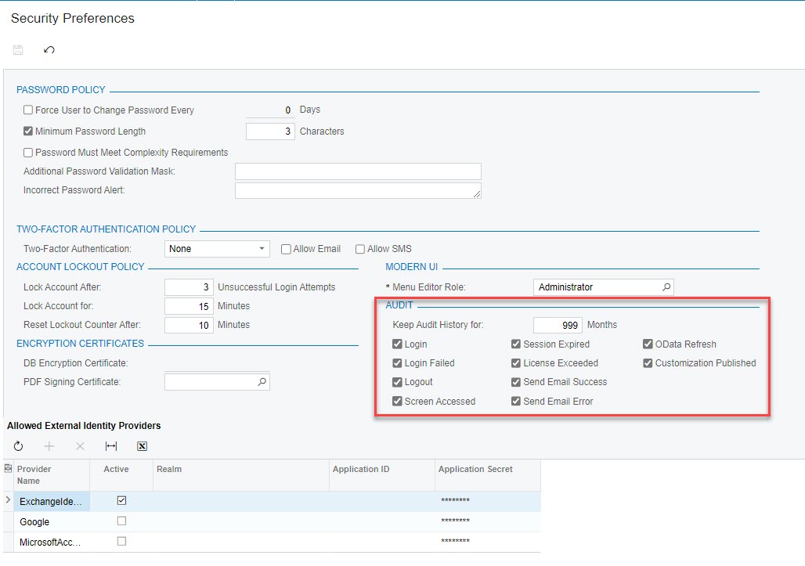Click the Minimum Password Length value field
The image size is (805, 566).
270,132
